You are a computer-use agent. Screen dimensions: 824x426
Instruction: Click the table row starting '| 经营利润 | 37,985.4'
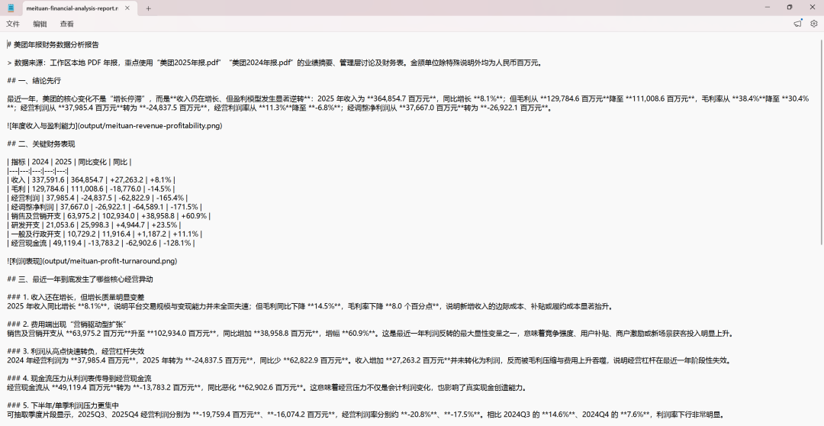tap(97, 198)
